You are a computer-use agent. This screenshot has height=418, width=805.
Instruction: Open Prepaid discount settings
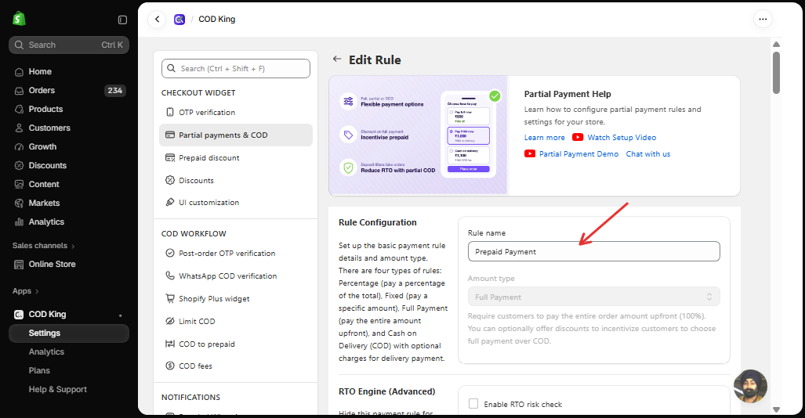point(236,158)
